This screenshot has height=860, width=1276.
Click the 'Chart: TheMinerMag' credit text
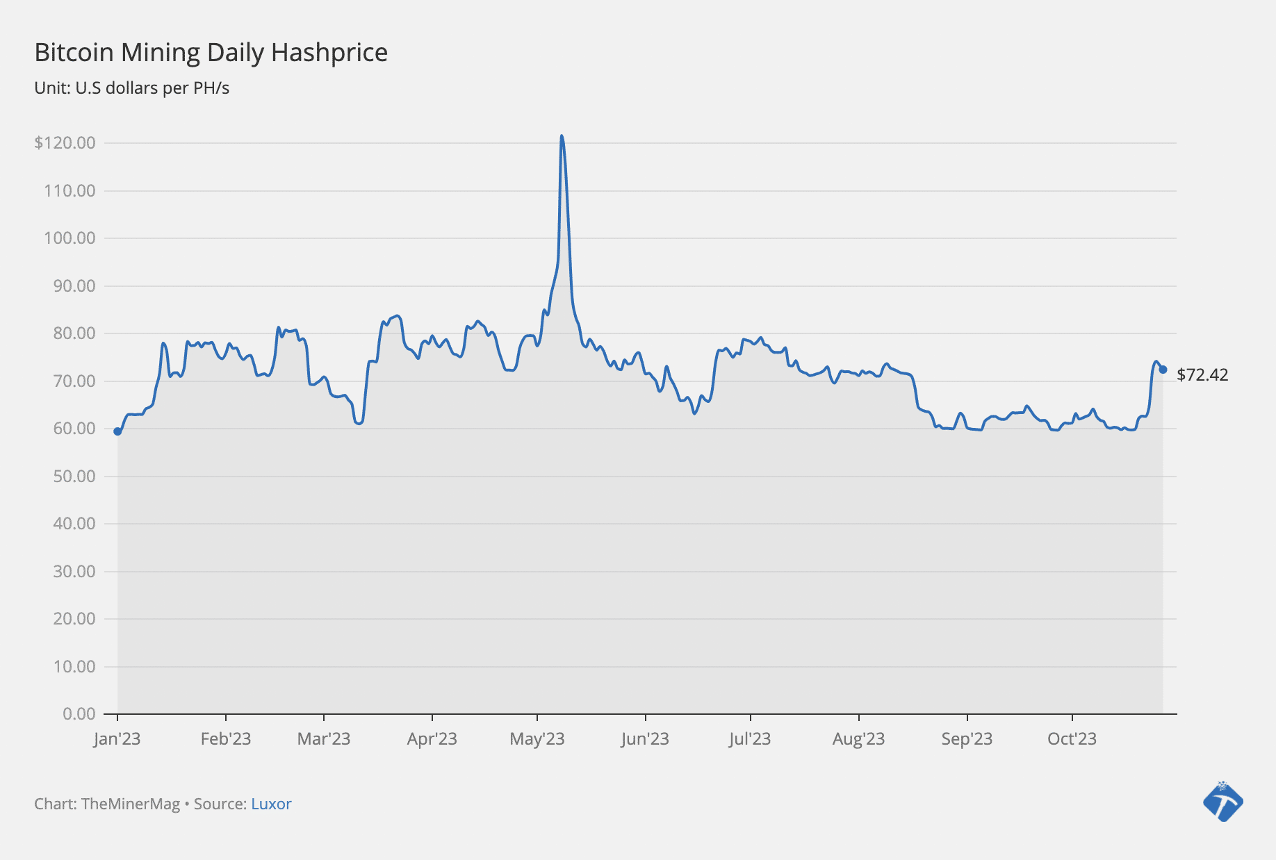click(x=107, y=804)
